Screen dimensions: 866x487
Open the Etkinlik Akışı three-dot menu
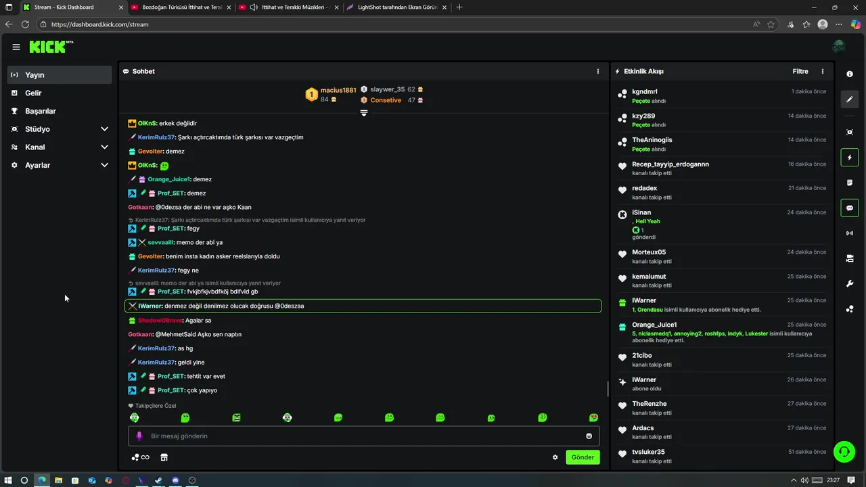pos(823,71)
